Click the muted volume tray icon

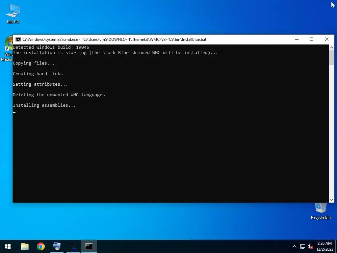pyautogui.click(x=310, y=246)
